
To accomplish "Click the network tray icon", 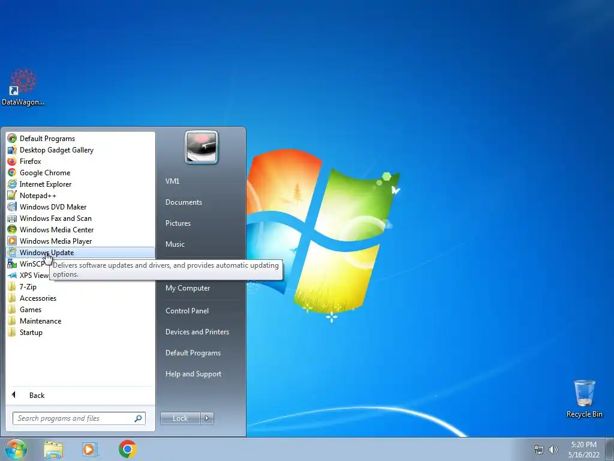I will tap(539, 450).
